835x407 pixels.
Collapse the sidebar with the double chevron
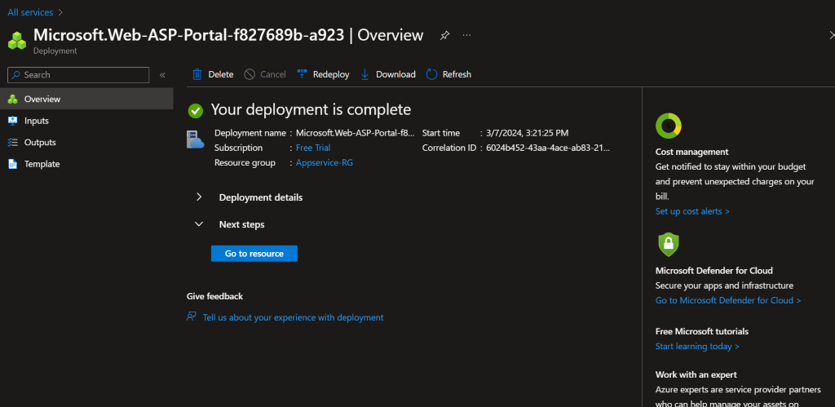[x=162, y=75]
